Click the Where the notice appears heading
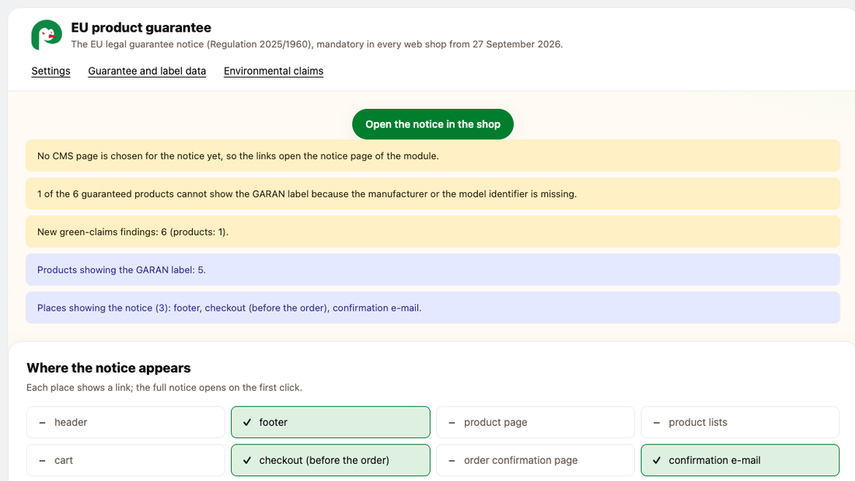The width and height of the screenshot is (855, 481). (109, 368)
